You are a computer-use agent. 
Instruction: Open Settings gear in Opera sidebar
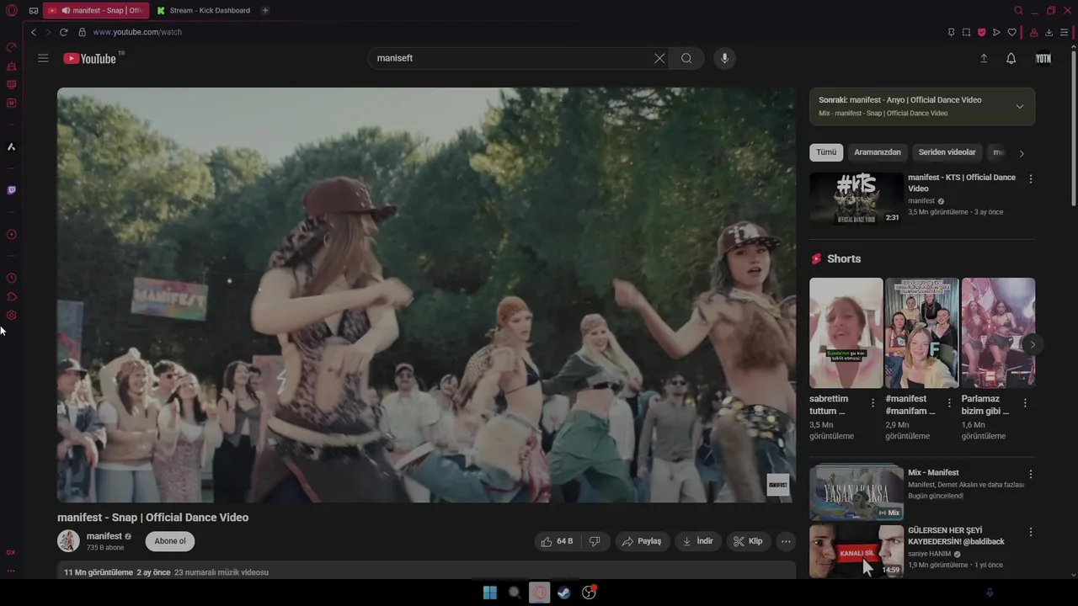[x=11, y=315]
